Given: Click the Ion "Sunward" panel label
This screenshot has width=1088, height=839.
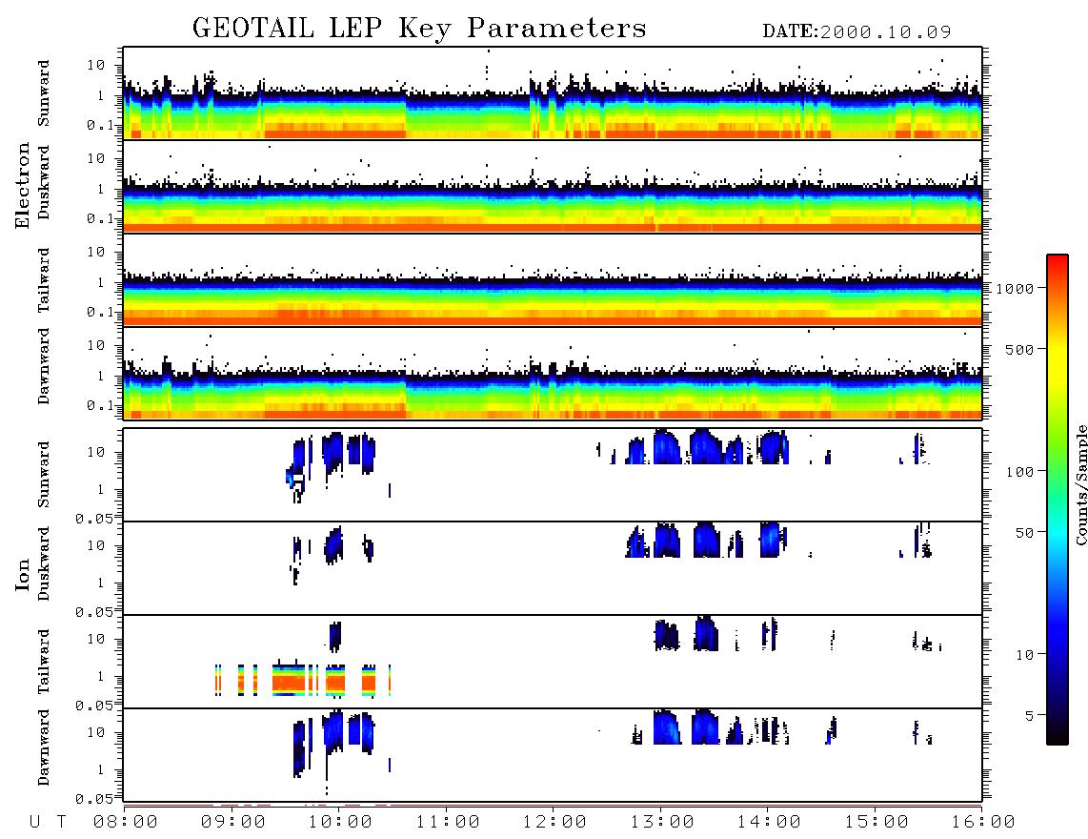Looking at the screenshot, I should pos(44,475).
